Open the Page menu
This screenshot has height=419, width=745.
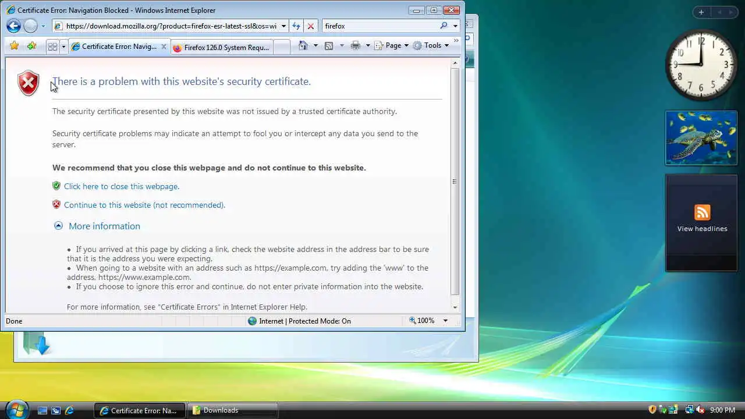(x=391, y=45)
